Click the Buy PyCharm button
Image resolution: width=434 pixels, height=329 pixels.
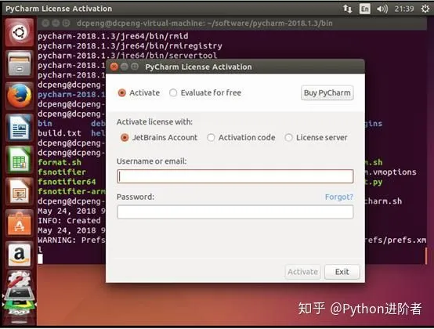(327, 92)
